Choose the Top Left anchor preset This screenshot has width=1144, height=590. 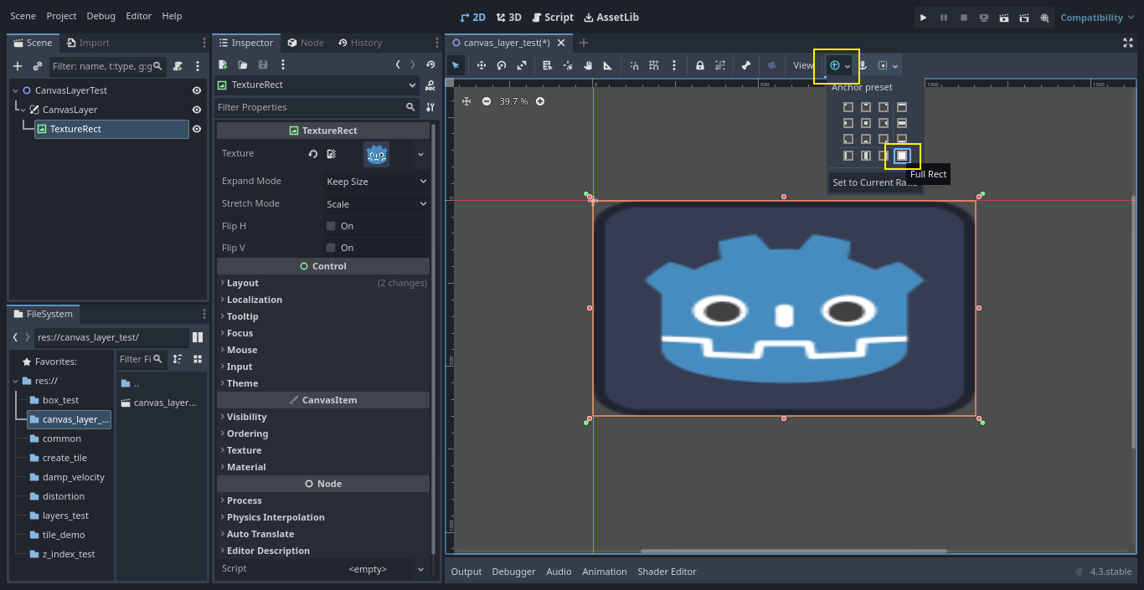click(x=848, y=107)
